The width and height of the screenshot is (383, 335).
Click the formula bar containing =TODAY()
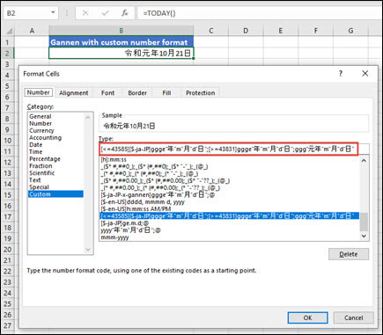260,13
